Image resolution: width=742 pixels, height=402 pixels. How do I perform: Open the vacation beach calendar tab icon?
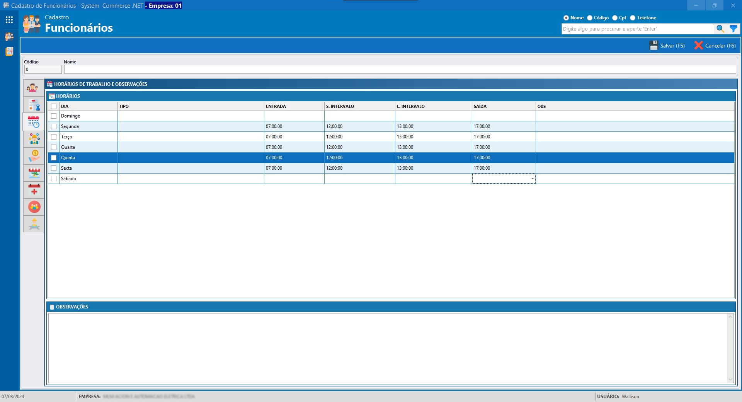click(34, 173)
